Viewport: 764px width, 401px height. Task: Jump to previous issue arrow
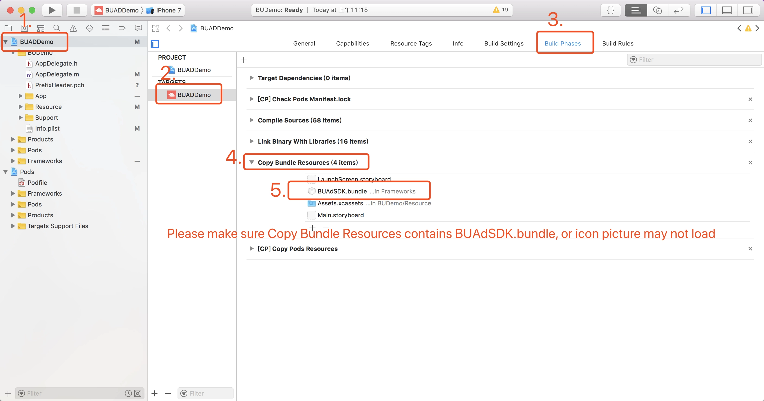coord(739,28)
